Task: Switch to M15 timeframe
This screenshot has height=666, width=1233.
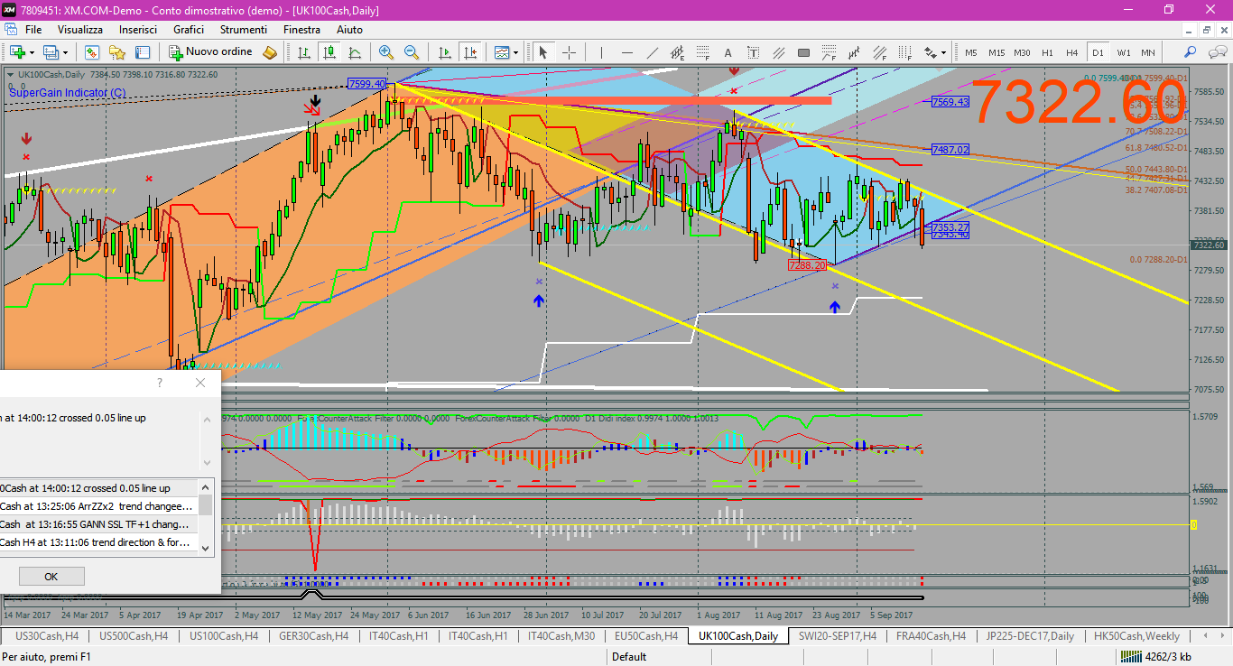Action: (x=997, y=52)
